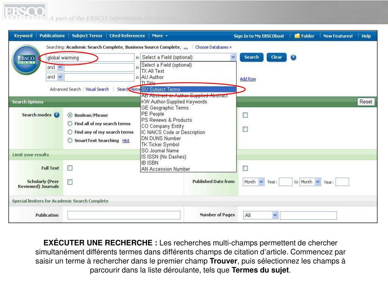
Task: Choose TX All Text option
Action: 189,71
